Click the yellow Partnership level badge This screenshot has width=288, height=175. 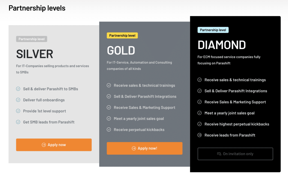click(x=122, y=35)
